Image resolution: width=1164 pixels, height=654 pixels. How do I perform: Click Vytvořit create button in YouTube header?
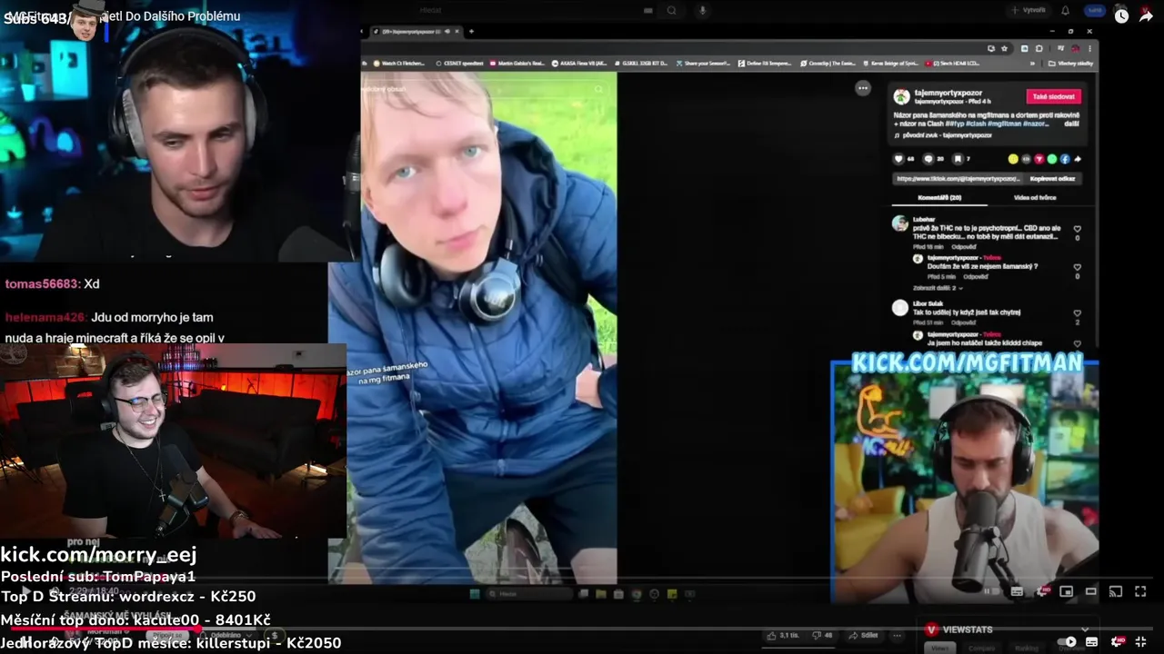pyautogui.click(x=1029, y=10)
